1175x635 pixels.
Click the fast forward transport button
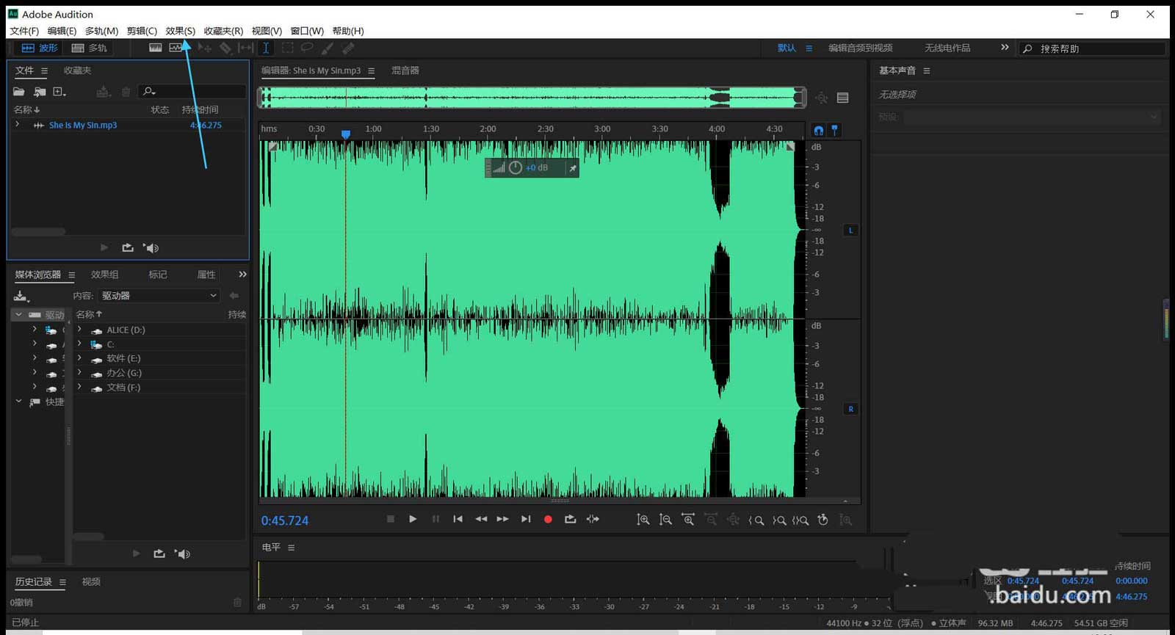tap(503, 519)
